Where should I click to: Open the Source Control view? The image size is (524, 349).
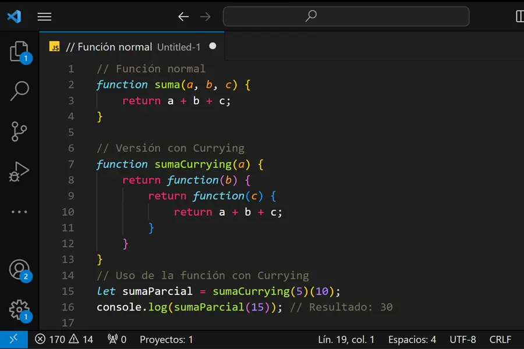point(19,131)
